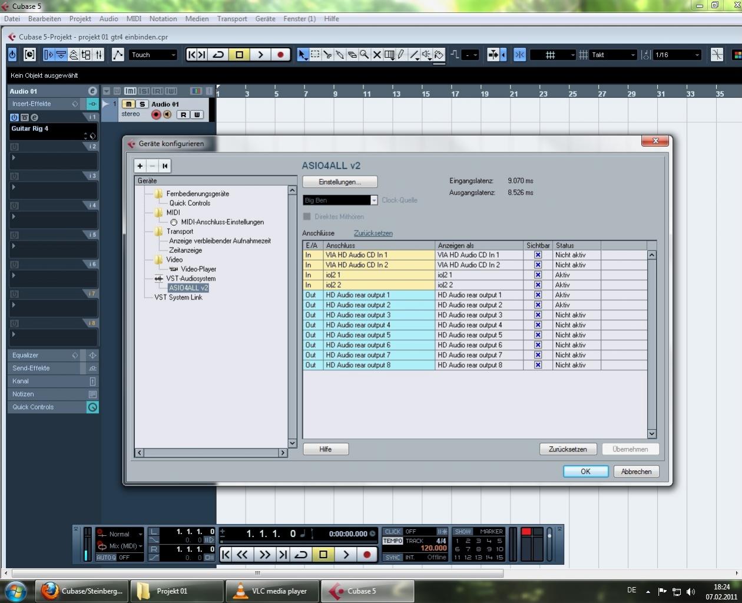Click the top toolbar Stop button
This screenshot has height=603, width=742.
click(240, 55)
